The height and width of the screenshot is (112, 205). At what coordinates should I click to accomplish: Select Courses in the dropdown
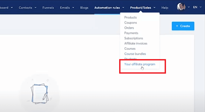pyautogui.click(x=130, y=49)
